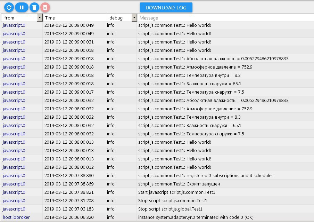Select timestamp 2019-03-12 20:08:00.012
This screenshot has height=222, width=314.
pyautogui.click(x=69, y=167)
